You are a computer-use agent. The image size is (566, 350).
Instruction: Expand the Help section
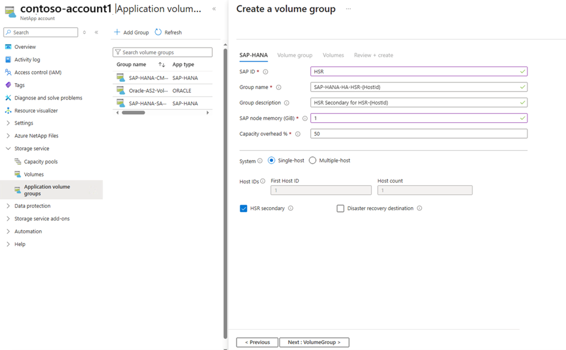[8, 244]
